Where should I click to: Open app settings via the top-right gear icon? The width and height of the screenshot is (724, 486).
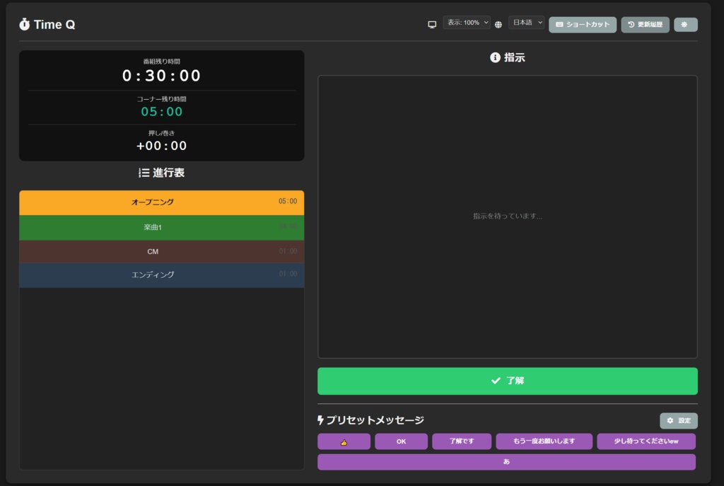684,24
